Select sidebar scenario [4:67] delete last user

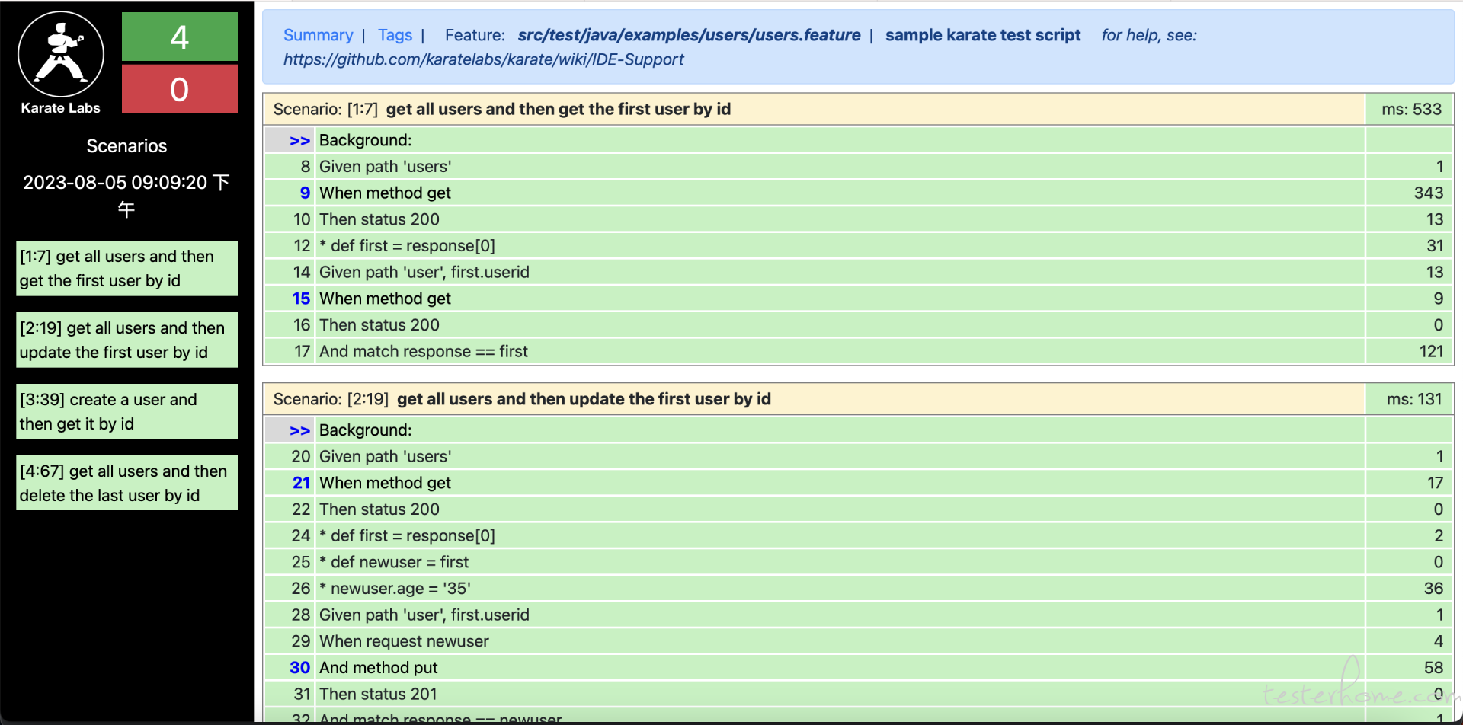126,483
